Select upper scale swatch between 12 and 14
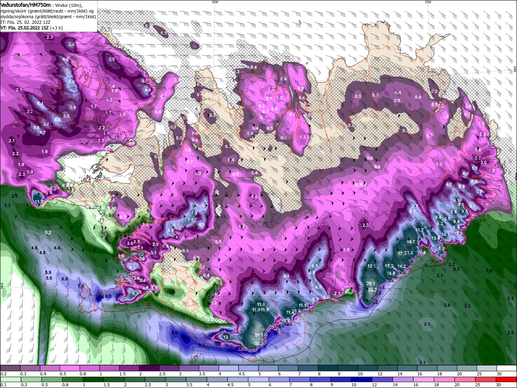The image size is (517, 388). coord(387,368)
